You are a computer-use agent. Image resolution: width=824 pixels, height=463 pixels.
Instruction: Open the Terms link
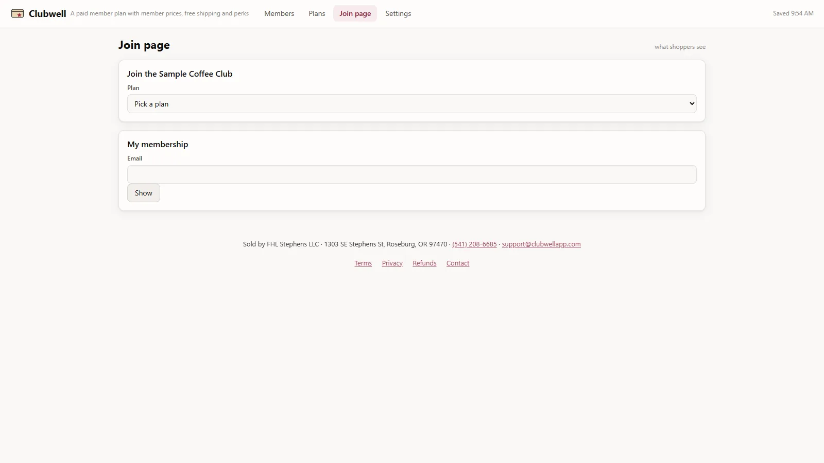(x=363, y=263)
